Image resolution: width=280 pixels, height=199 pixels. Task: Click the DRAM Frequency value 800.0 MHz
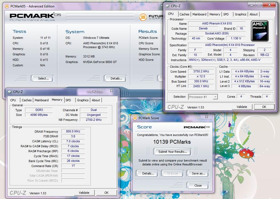[x=73, y=131]
